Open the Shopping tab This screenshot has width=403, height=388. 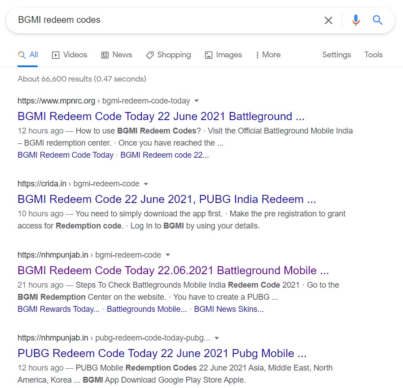point(168,55)
